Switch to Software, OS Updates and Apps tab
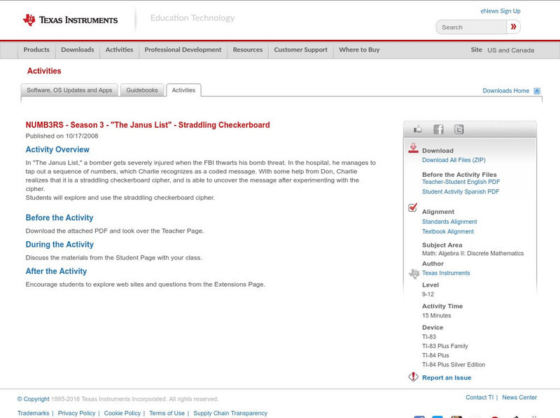Viewport: 560px width, 418px height. pyautogui.click(x=69, y=90)
